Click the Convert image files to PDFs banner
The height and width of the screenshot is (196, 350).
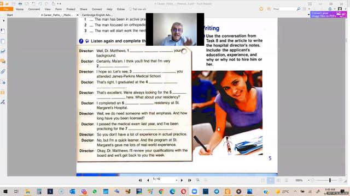328,15
